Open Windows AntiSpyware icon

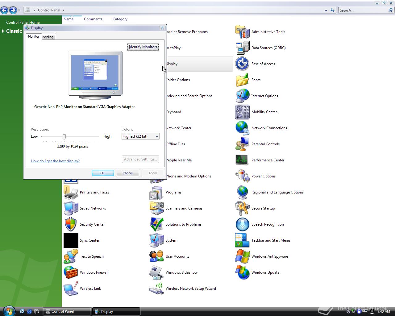coord(242,256)
